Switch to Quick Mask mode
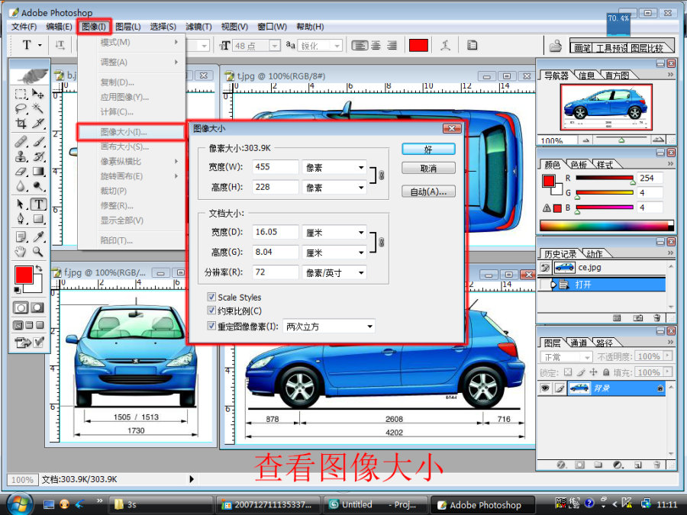The width and height of the screenshot is (687, 515). pos(37,308)
